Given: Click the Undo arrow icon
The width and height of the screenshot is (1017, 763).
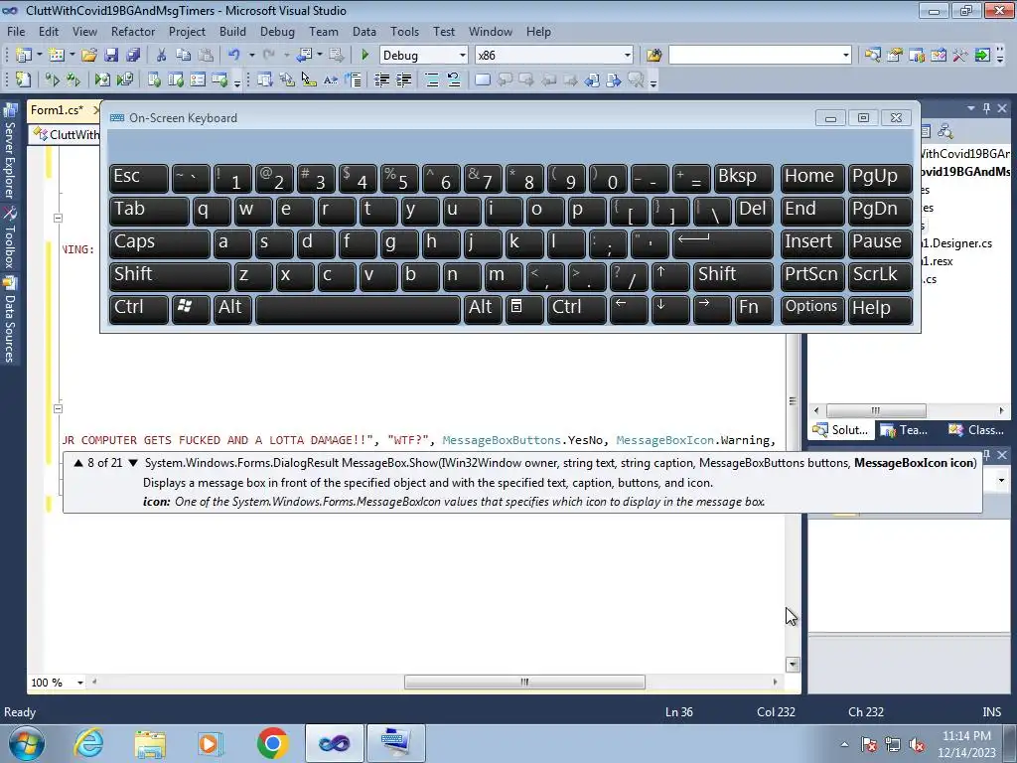Looking at the screenshot, I should [233, 56].
